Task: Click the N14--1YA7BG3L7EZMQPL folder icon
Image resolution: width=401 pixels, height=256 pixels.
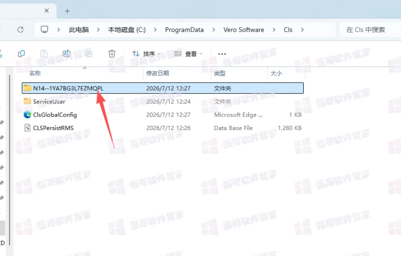Action: [x=27, y=88]
